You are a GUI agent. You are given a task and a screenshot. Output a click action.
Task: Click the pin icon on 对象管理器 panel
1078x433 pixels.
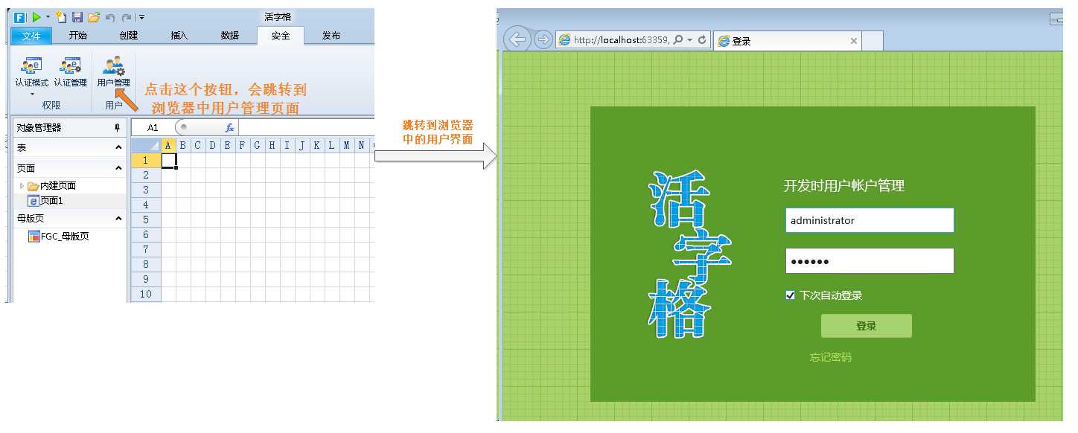pyautogui.click(x=117, y=128)
